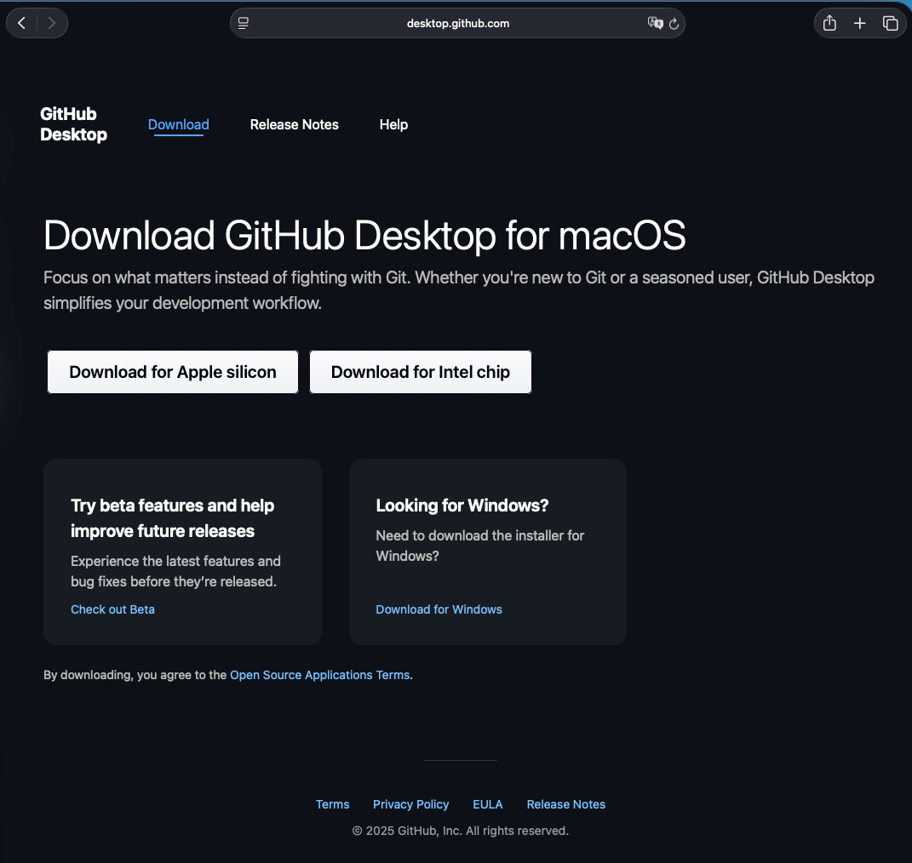Click 'Try beta features and help' heading
This screenshot has width=912, height=863.
(172, 518)
